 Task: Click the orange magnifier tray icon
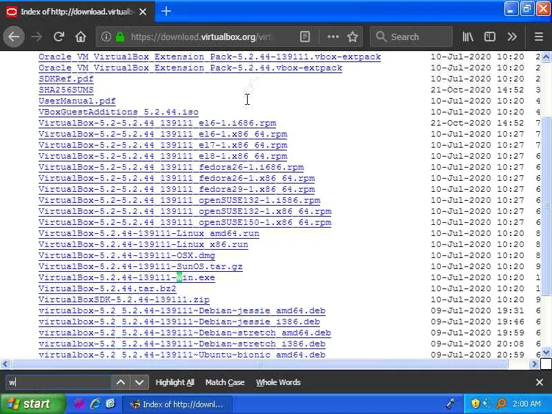pyautogui.click(x=501, y=404)
